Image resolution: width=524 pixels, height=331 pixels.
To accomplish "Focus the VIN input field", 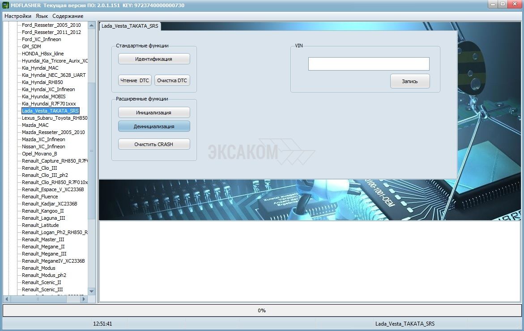I will click(x=368, y=64).
